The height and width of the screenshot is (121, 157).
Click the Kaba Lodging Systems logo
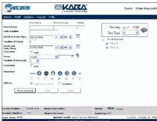click(71, 8)
